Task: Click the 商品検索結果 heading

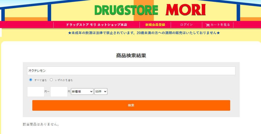Action: pyautogui.click(x=131, y=55)
